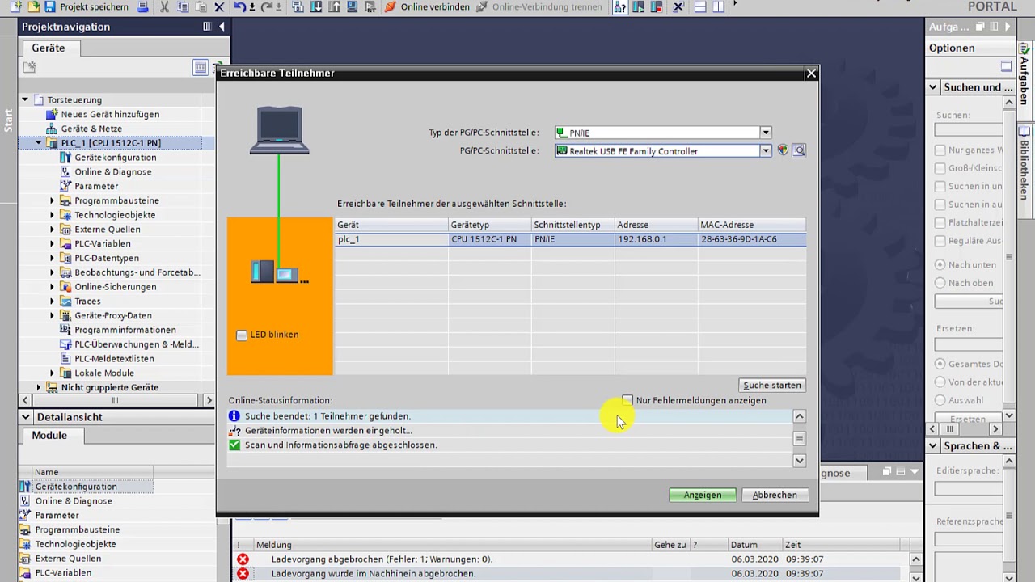Click the accessible devices toolbar icon
Viewport: 1035px width, 582px height.
619,6
